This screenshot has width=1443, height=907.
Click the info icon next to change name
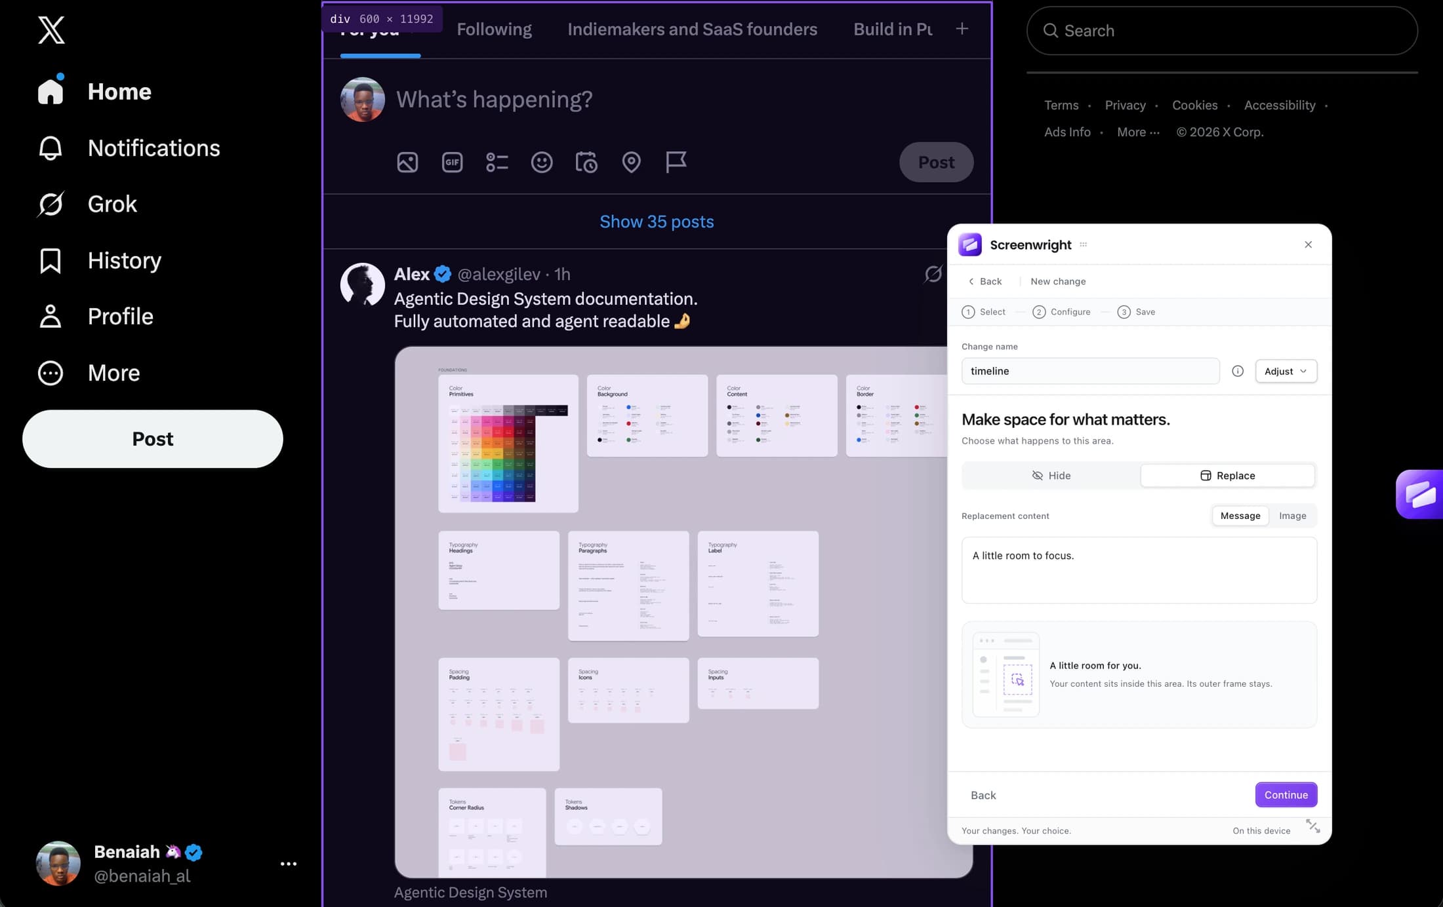[1238, 371]
